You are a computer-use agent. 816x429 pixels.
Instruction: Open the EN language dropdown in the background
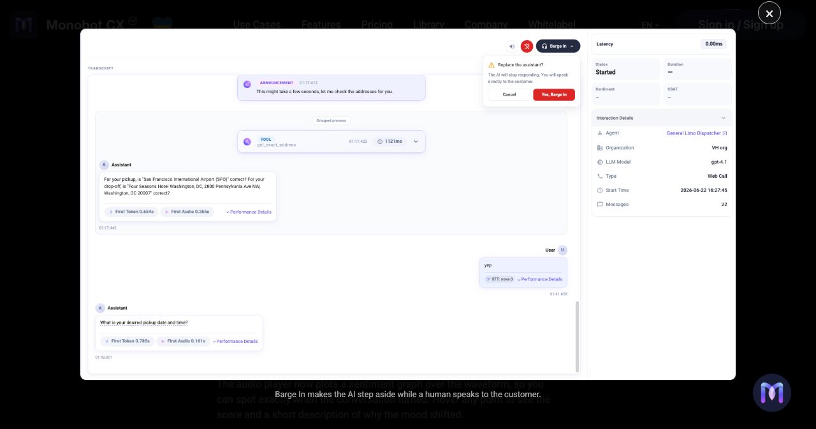[x=650, y=25]
